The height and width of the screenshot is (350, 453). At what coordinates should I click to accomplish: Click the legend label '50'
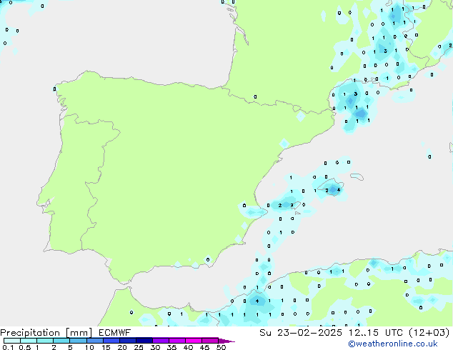coord(221,347)
